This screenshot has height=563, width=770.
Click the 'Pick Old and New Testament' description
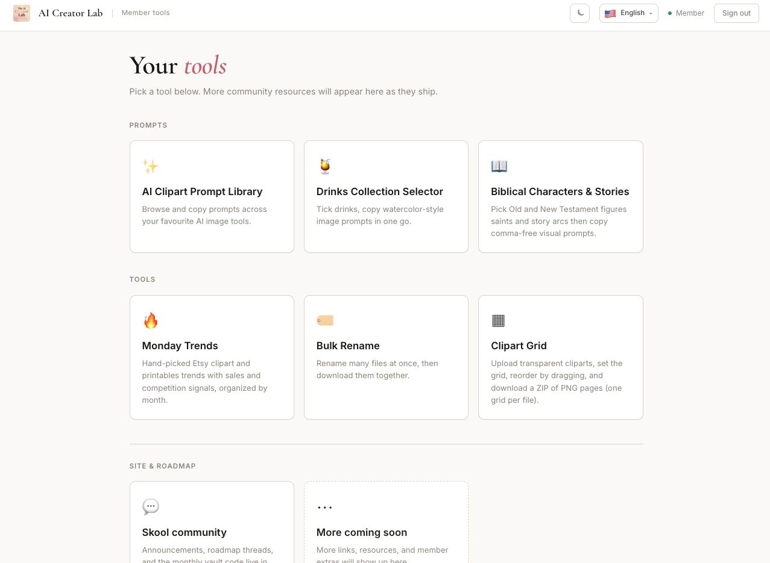click(x=559, y=221)
